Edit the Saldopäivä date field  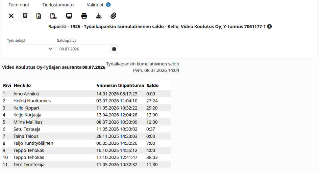coord(83,49)
